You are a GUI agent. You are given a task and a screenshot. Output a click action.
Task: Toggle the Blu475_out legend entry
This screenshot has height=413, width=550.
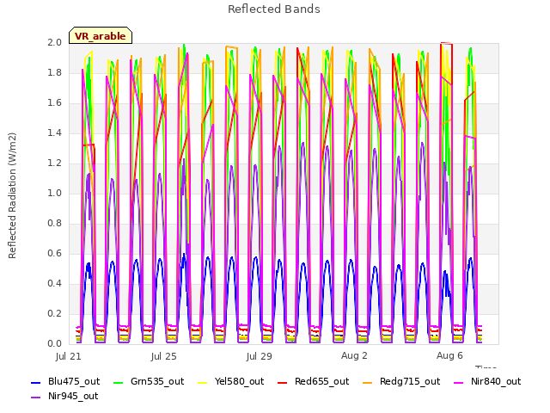[x=65, y=382]
